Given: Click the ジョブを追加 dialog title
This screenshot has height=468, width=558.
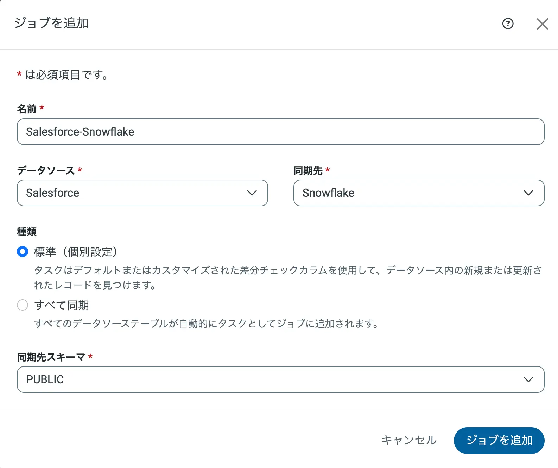Looking at the screenshot, I should [x=51, y=23].
